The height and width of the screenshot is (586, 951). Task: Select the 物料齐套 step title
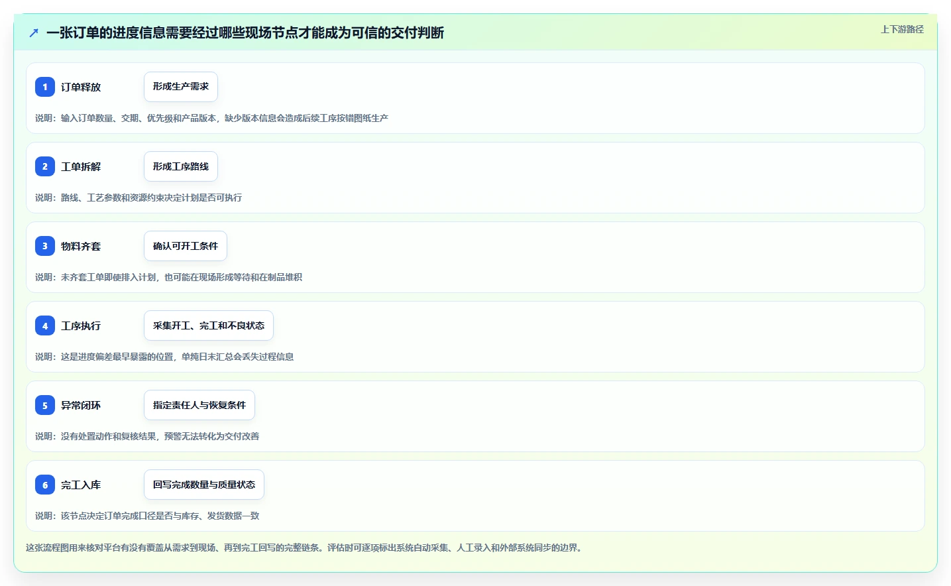pyautogui.click(x=81, y=246)
